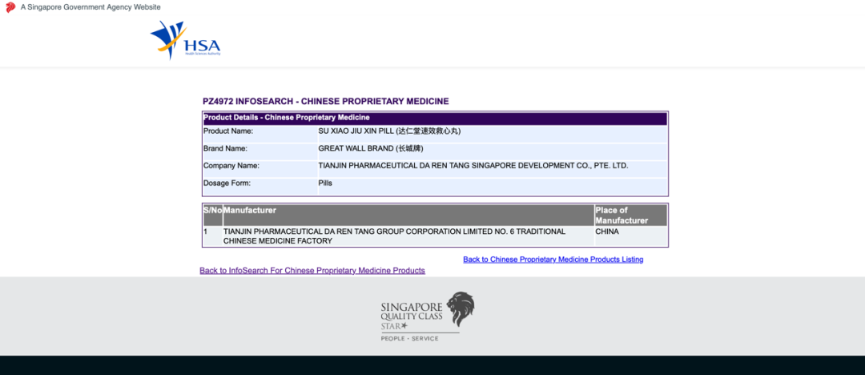Viewport: 865px width, 375px height.
Task: Click the Singapore Quality Class lion head emblem
Action: pyautogui.click(x=460, y=309)
